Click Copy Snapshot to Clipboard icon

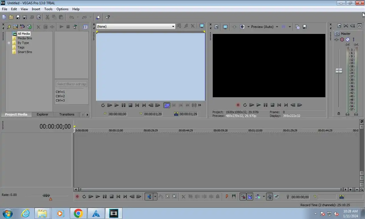coord(297,27)
